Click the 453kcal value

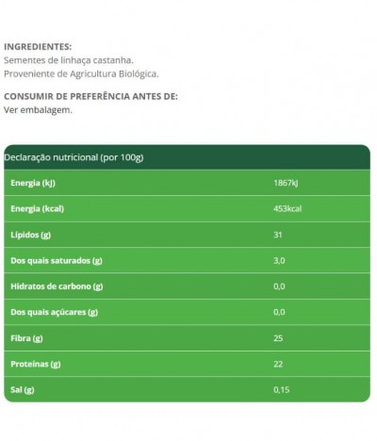[x=287, y=209]
